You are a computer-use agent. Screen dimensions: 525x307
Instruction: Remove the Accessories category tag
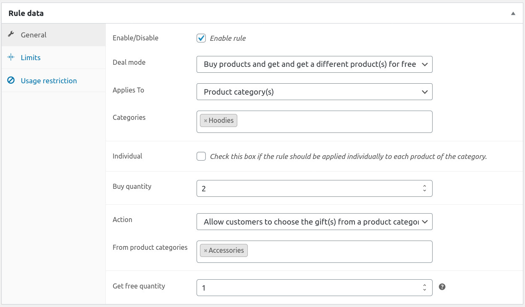pos(205,251)
